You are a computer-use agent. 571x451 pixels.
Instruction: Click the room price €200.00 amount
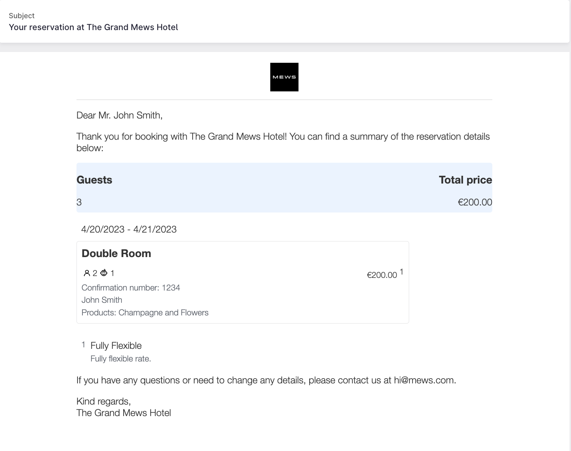pos(382,275)
